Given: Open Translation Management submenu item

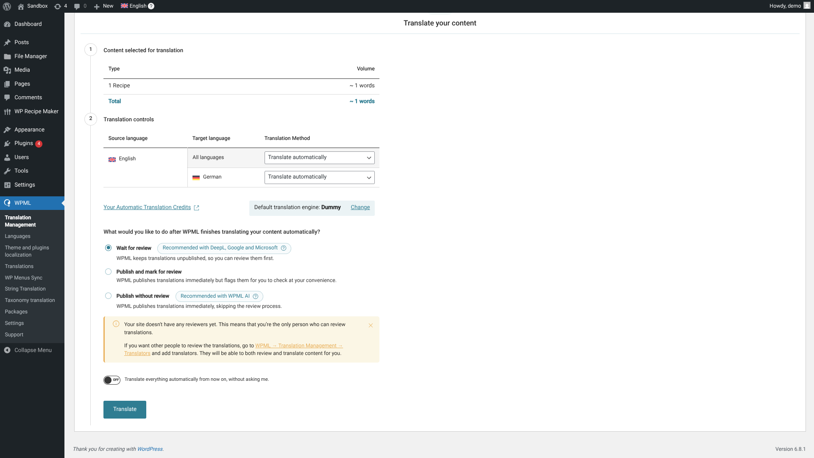Looking at the screenshot, I should (x=20, y=221).
